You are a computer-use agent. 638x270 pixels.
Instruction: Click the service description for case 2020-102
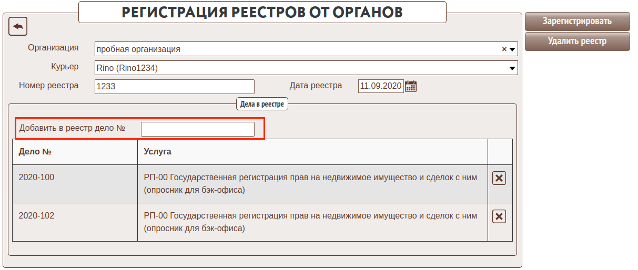[x=310, y=222]
